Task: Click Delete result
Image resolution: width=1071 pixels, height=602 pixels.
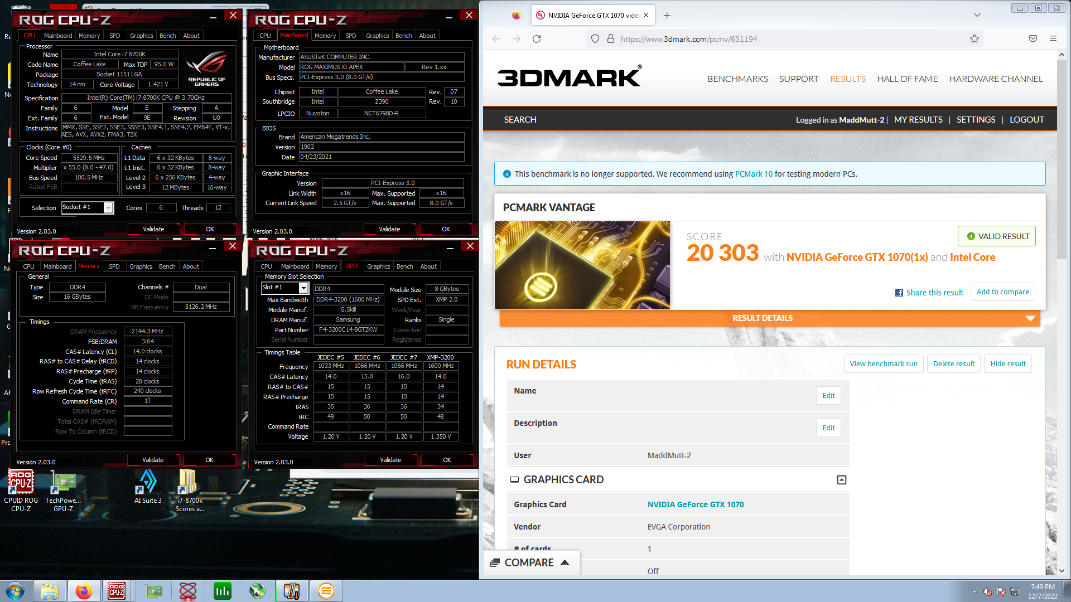Action: pos(953,363)
